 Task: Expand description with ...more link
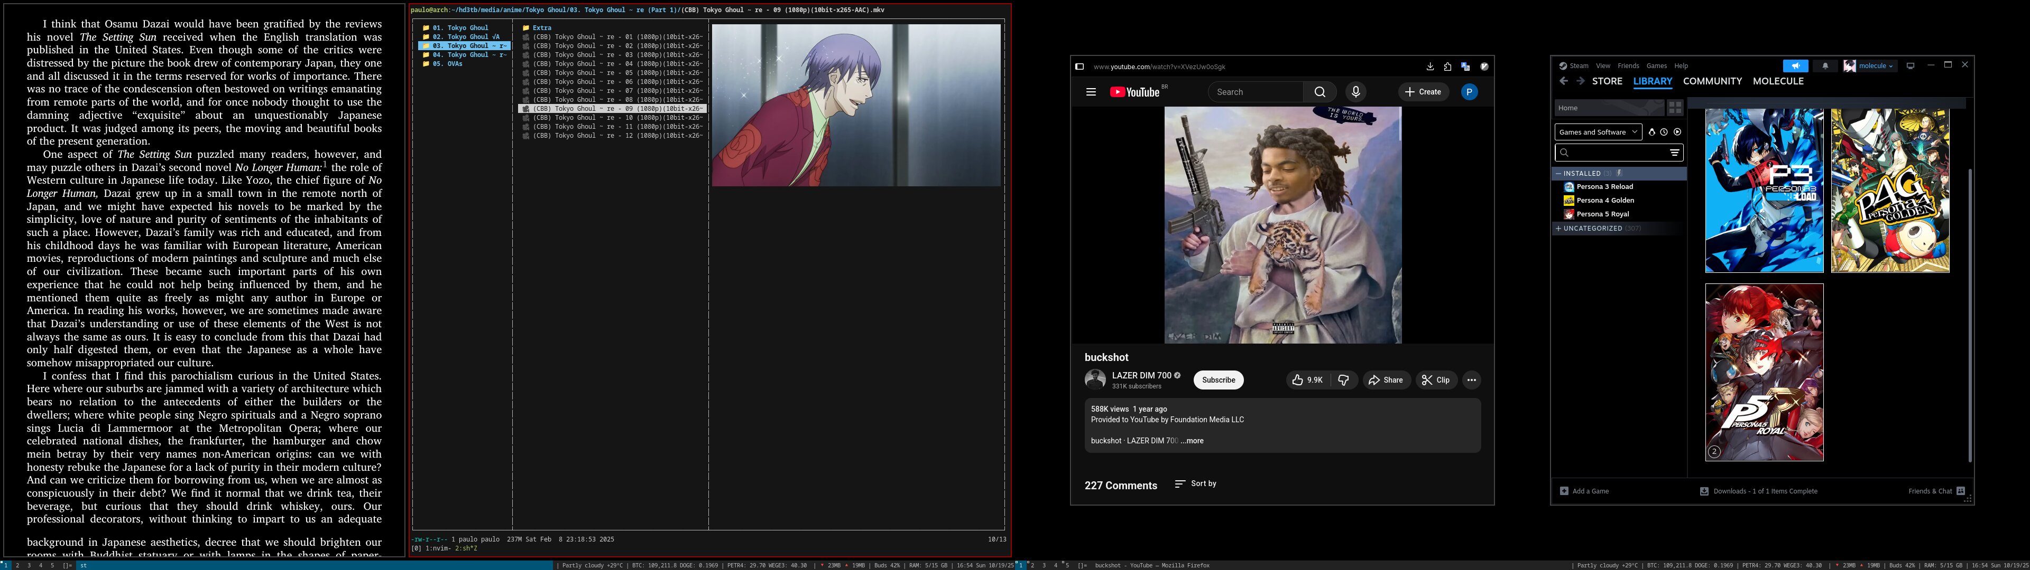coord(1192,441)
